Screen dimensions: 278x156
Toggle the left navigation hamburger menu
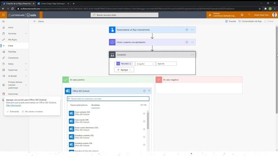click(3, 21)
